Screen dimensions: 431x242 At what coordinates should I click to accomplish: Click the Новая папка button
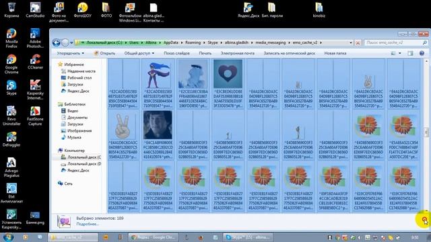pos(335,53)
